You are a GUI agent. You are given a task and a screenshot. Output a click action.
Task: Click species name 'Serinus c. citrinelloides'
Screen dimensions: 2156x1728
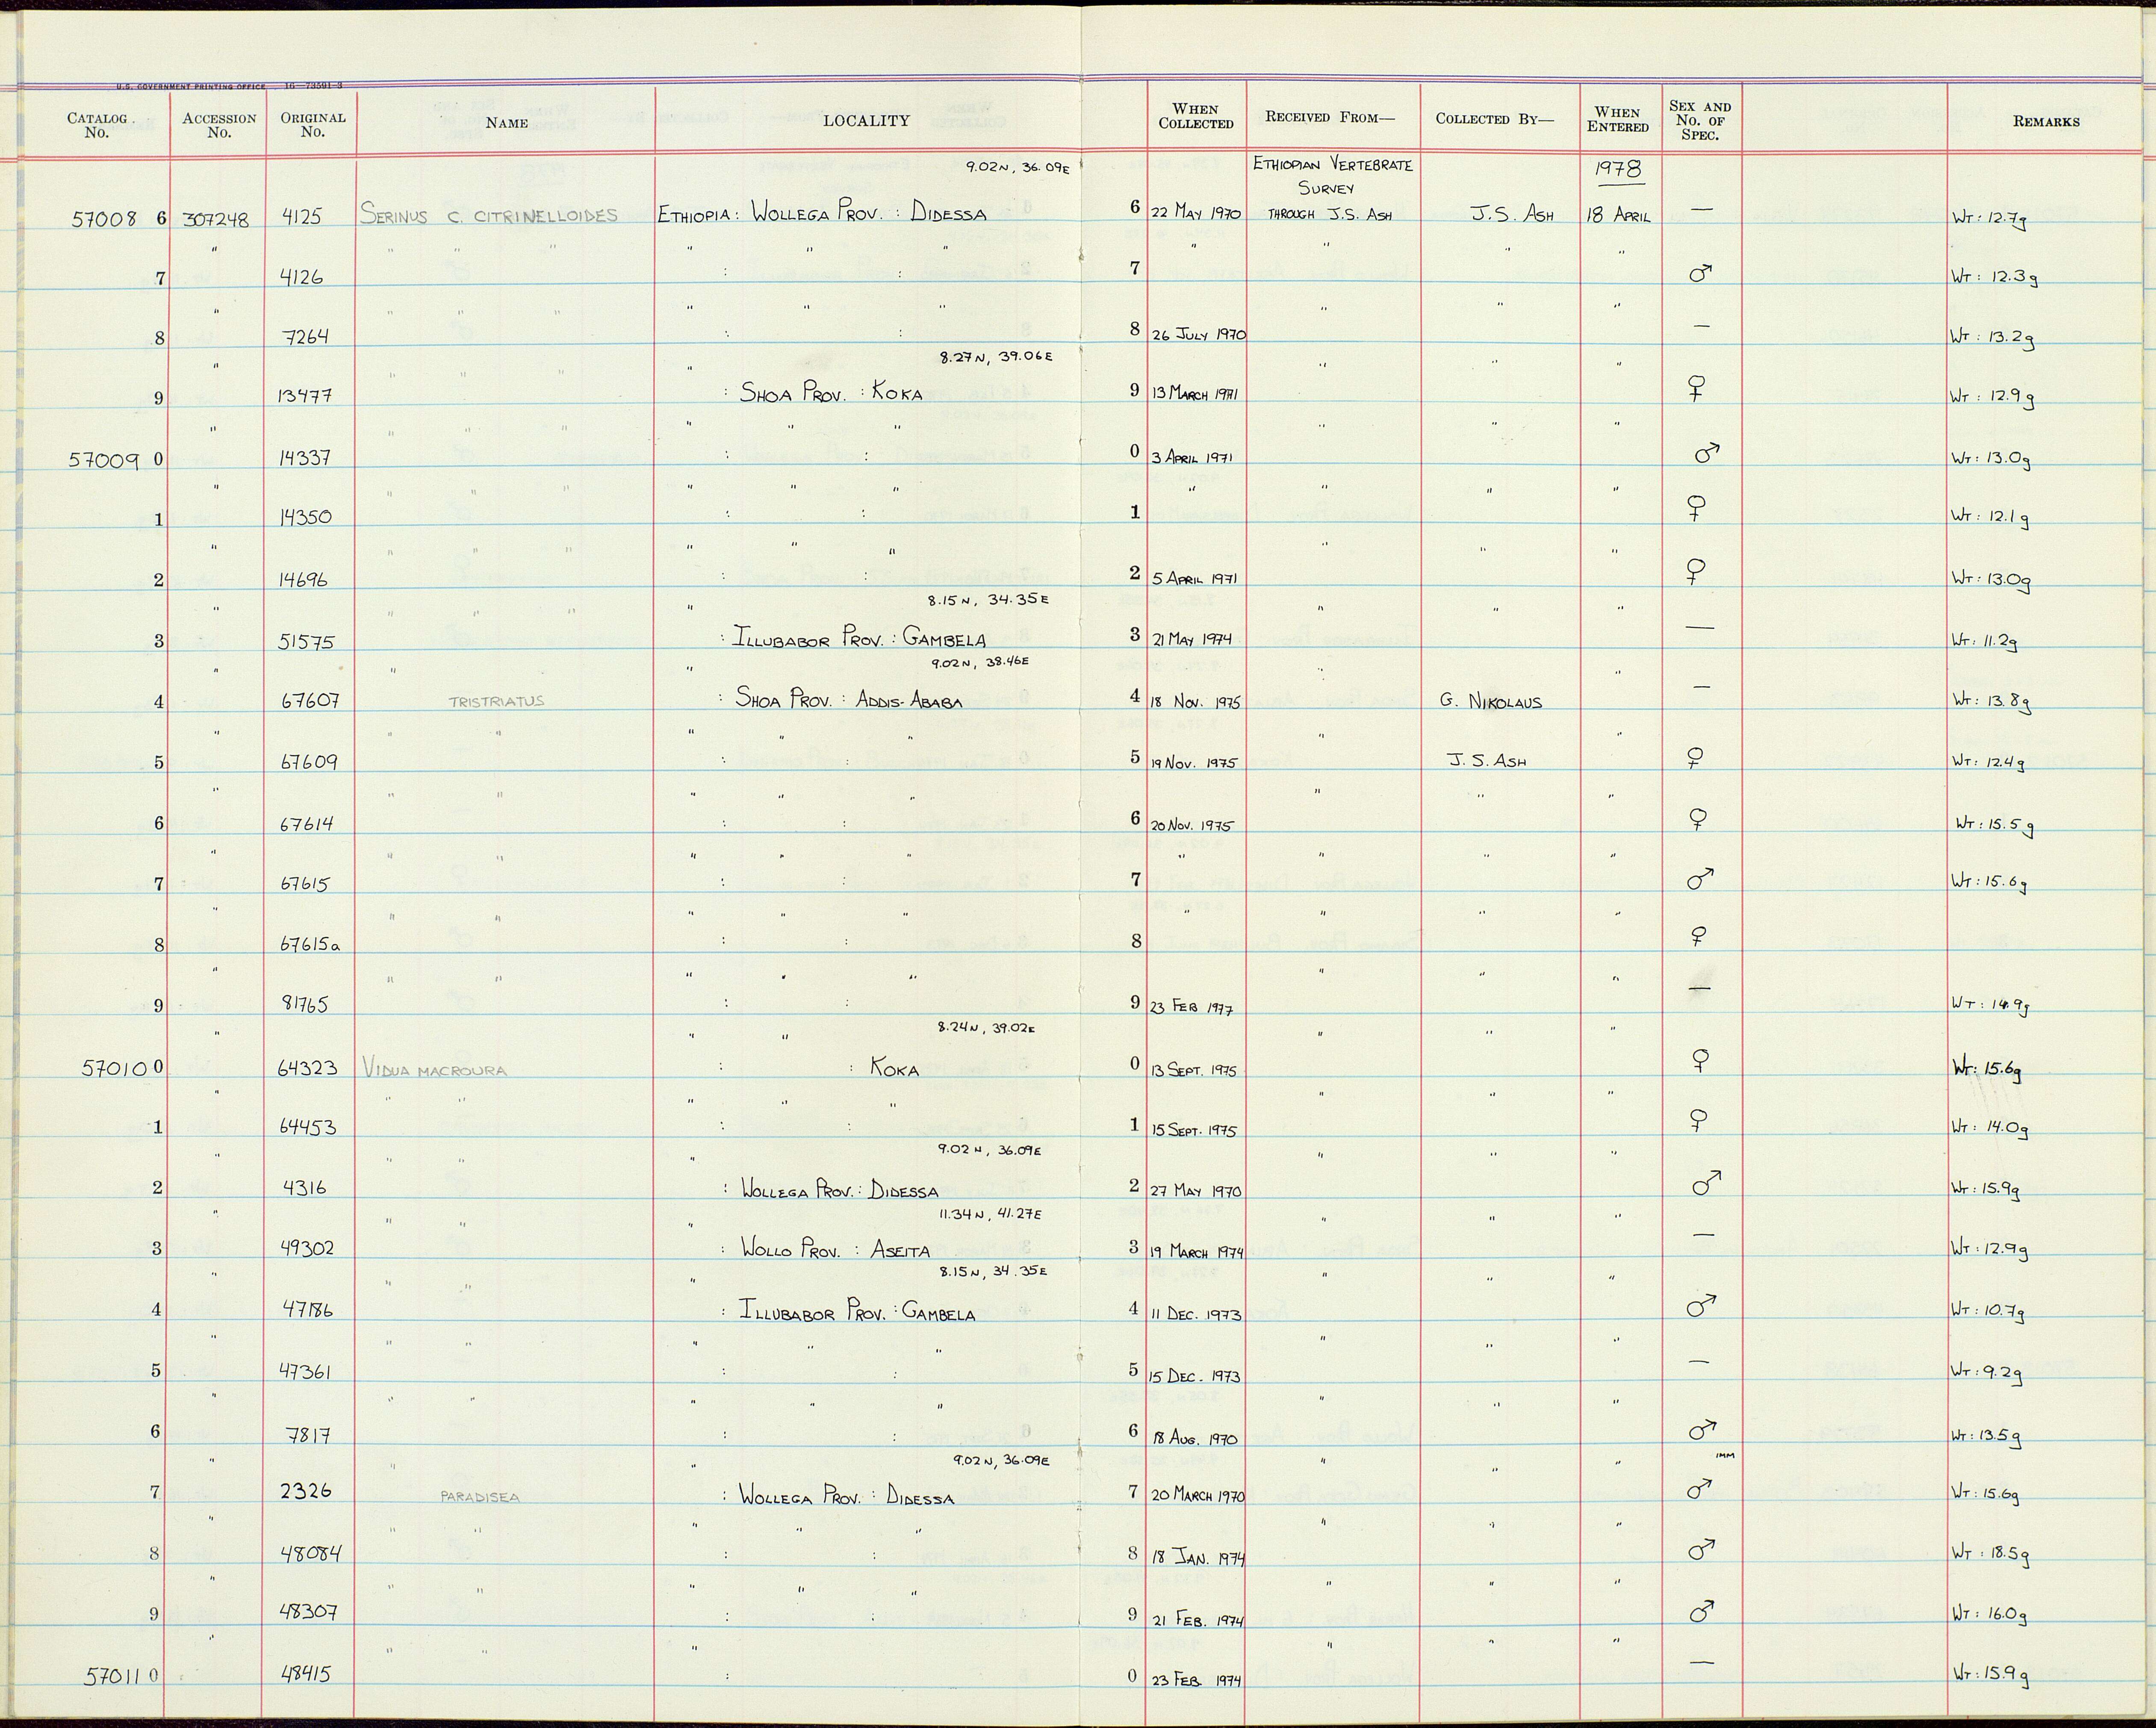point(489,215)
